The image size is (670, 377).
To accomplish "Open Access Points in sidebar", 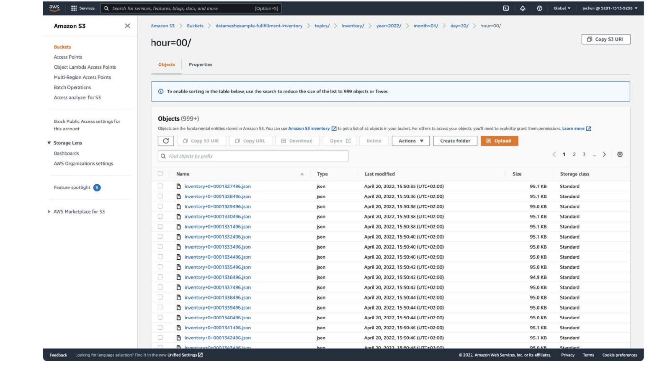I will click(68, 57).
